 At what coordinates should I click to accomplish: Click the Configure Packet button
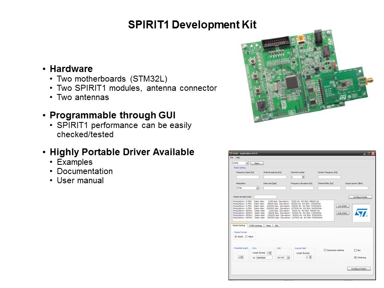(359, 269)
